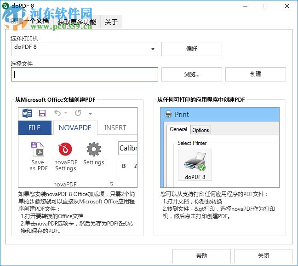The height and width of the screenshot is (266, 298).
Task: Click the Save as PDF icon
Action: (x=38, y=149)
